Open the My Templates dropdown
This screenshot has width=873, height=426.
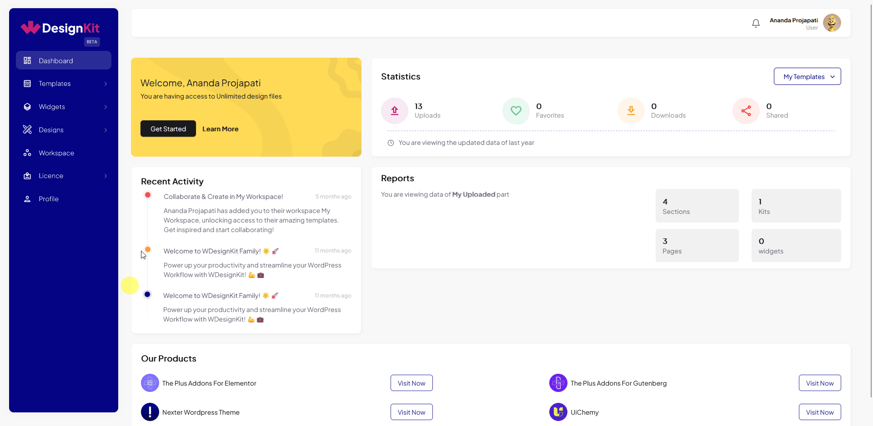(807, 76)
